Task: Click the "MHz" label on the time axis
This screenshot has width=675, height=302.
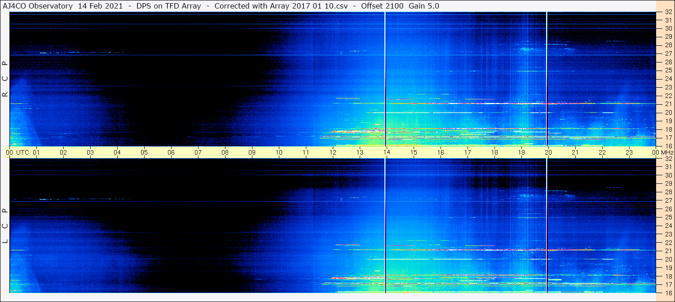Action: 667,152
